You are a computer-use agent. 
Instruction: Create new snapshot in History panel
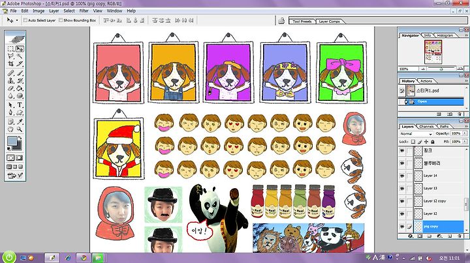pyautogui.click(x=450, y=114)
